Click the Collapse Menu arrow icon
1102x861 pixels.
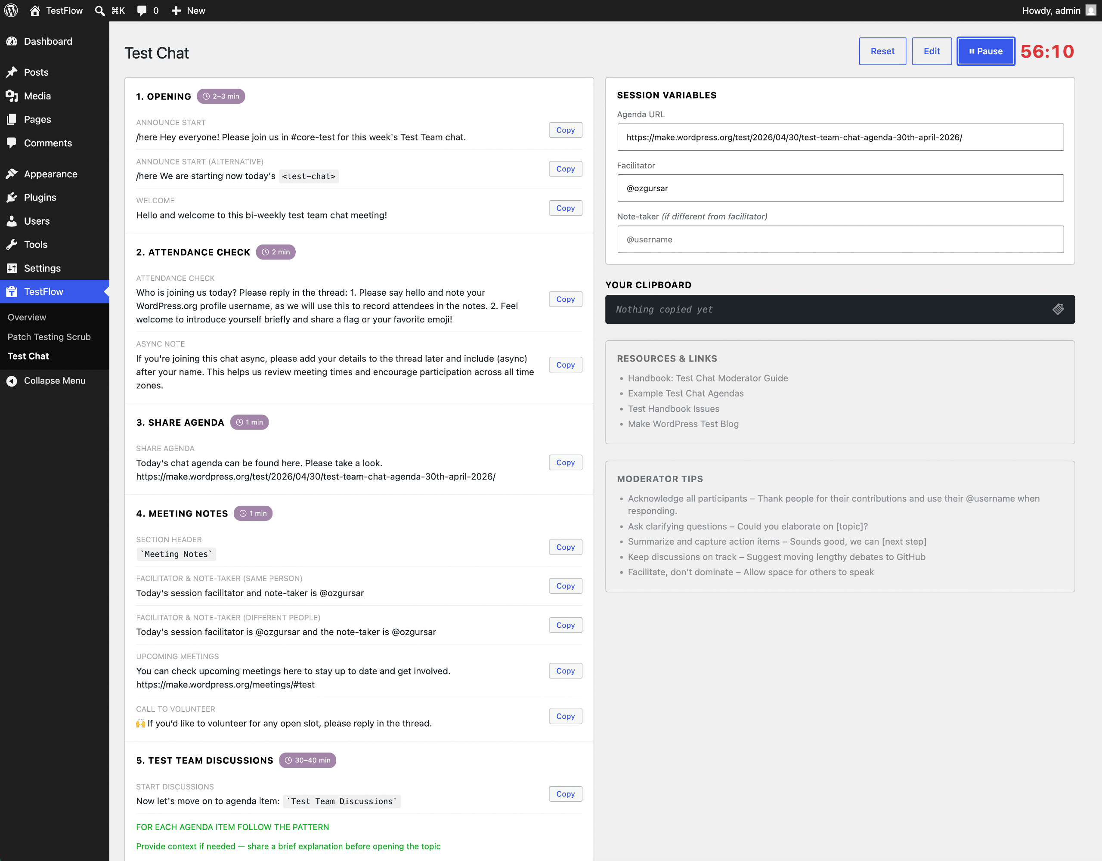tap(12, 381)
